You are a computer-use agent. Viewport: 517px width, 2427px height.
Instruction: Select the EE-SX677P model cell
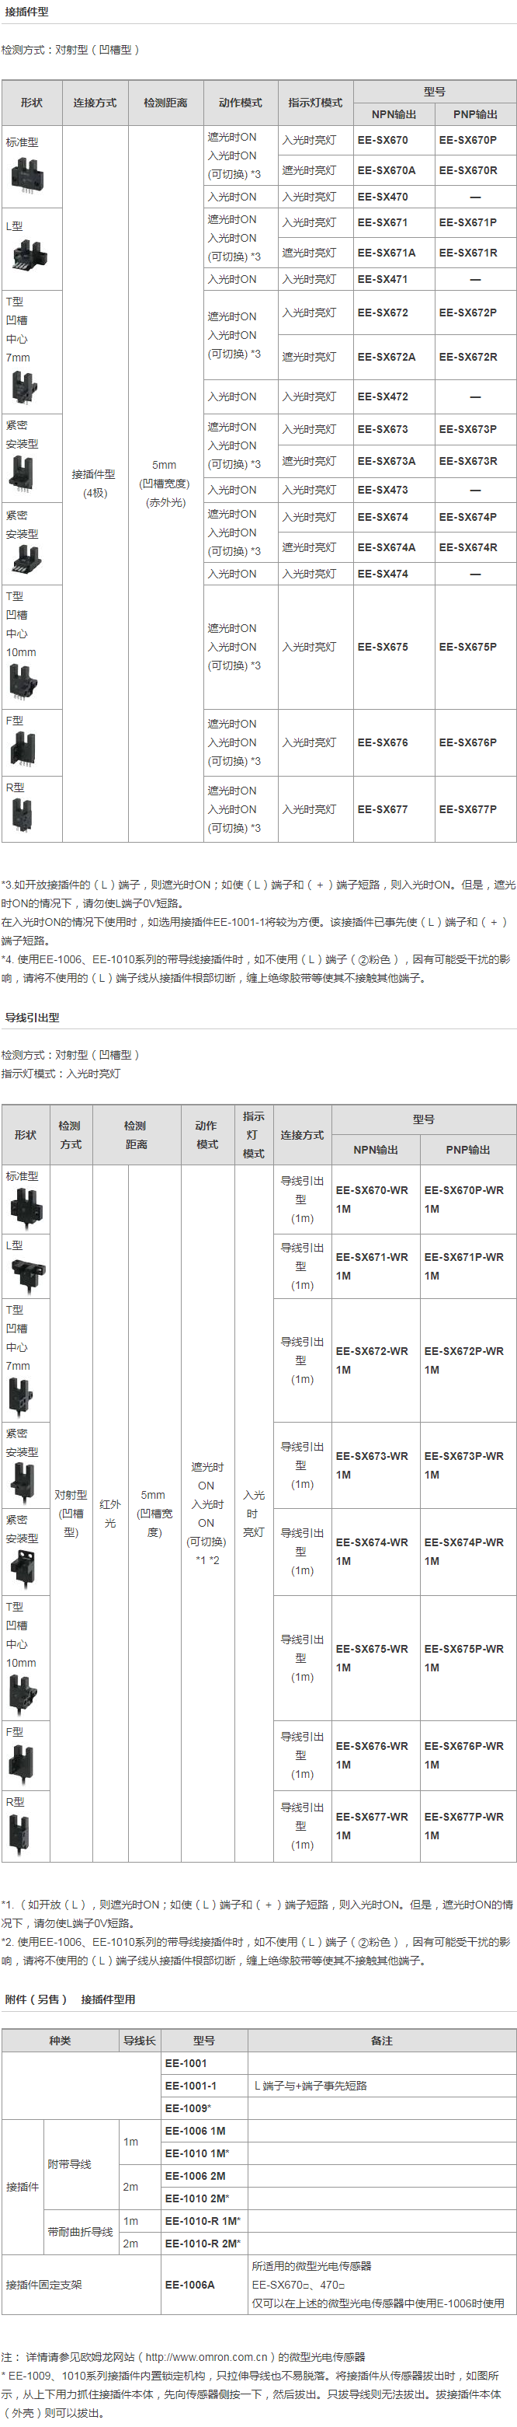point(476,809)
